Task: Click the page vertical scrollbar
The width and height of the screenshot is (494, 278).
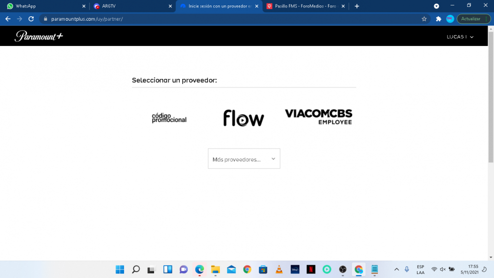Action: point(491,99)
